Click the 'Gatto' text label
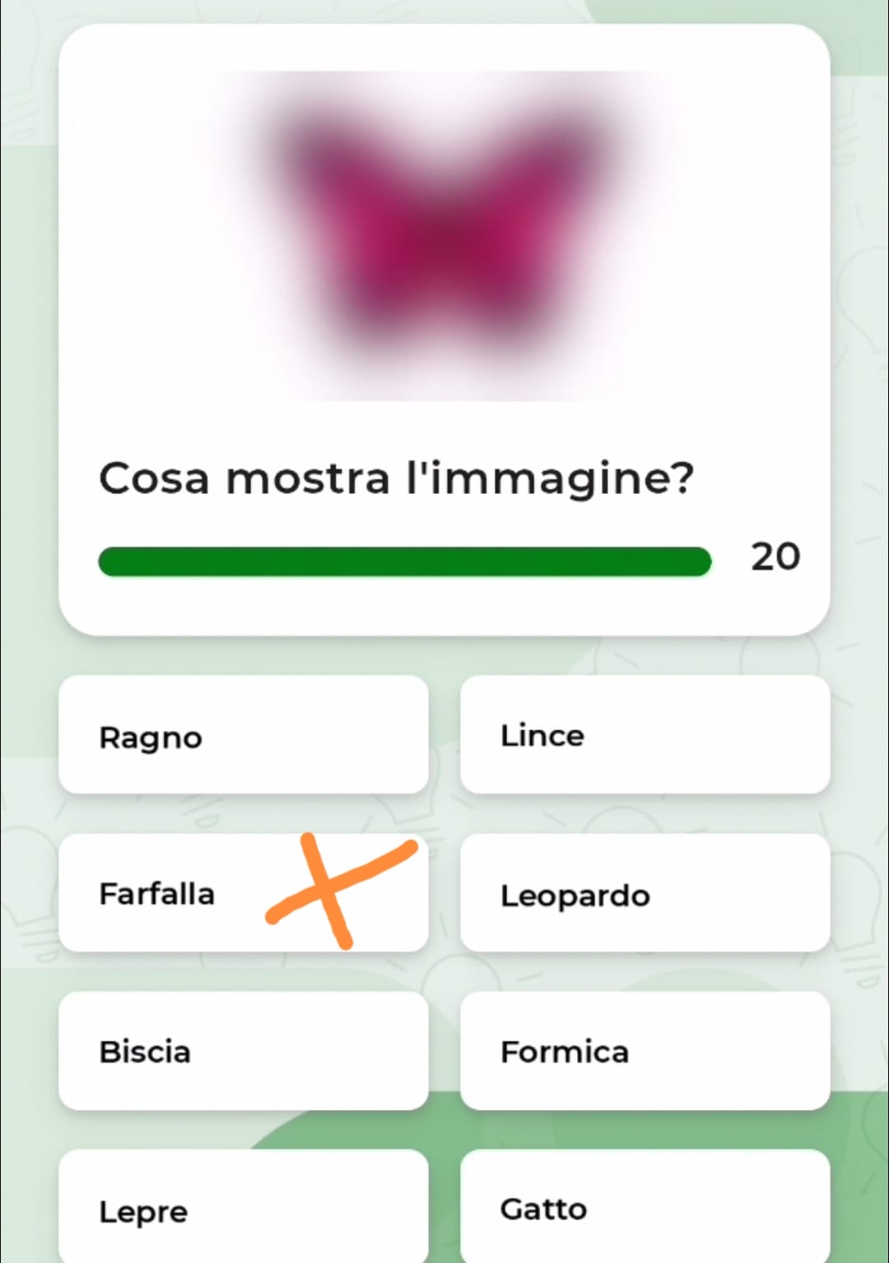The height and width of the screenshot is (1263, 889). coord(543,1209)
